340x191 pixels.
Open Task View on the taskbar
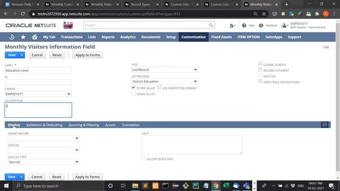tap(123, 186)
